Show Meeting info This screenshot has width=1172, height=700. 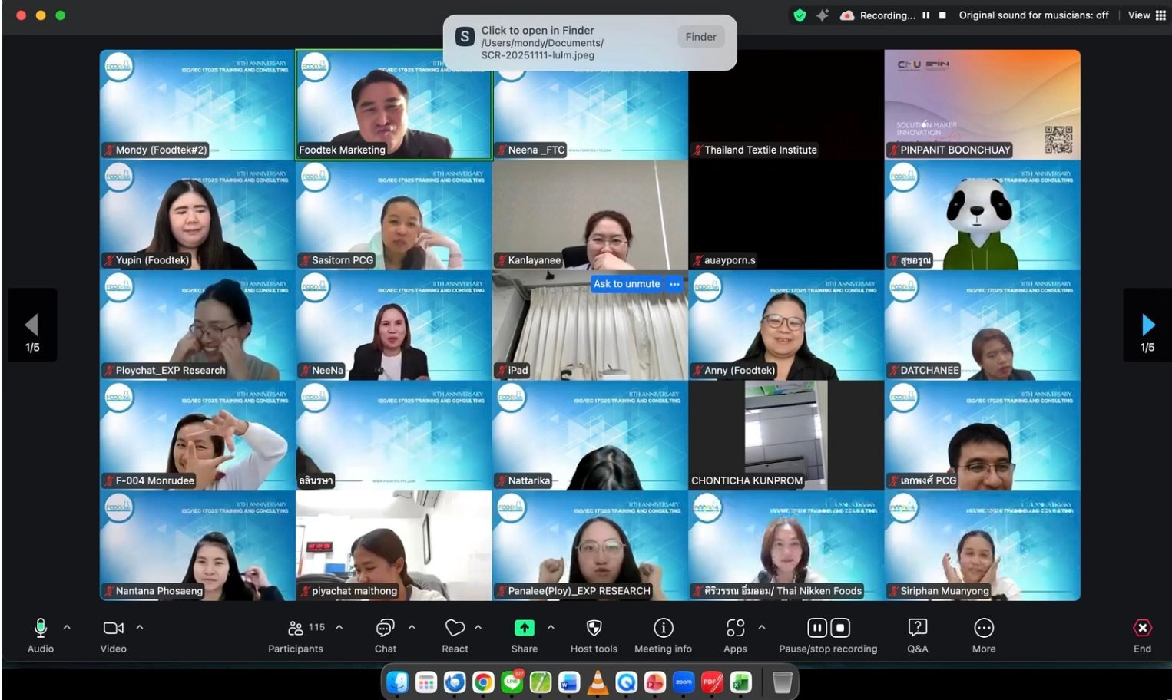tap(663, 629)
